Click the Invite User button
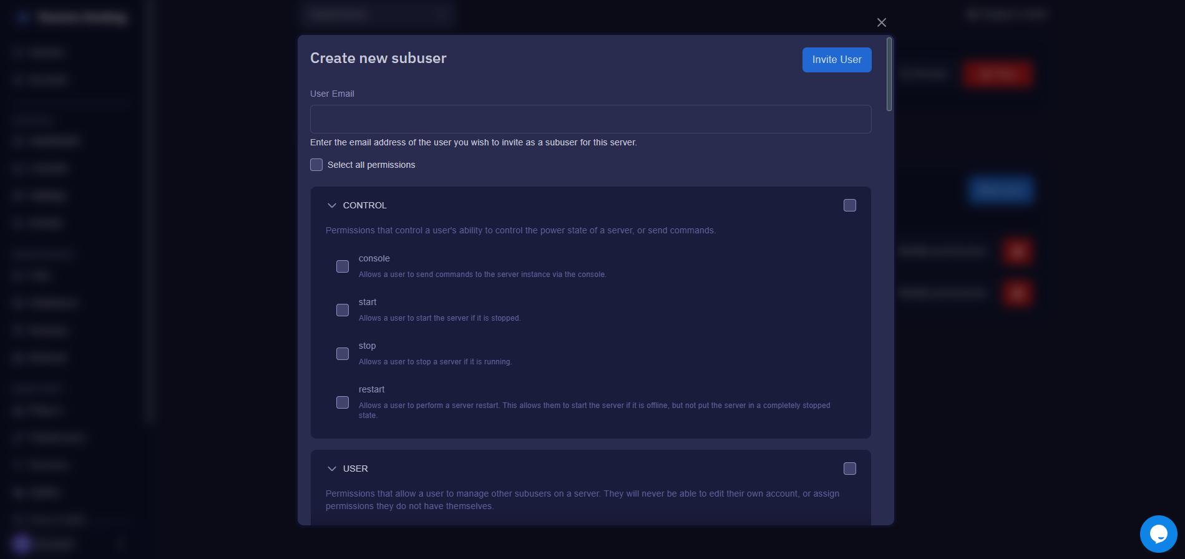This screenshot has width=1185, height=559. (837, 60)
